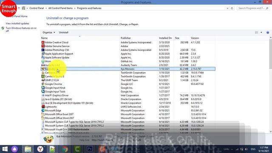This screenshot has height=153, width=272.
Task: Click the Atom program icon
Action: pyautogui.click(x=43, y=61)
